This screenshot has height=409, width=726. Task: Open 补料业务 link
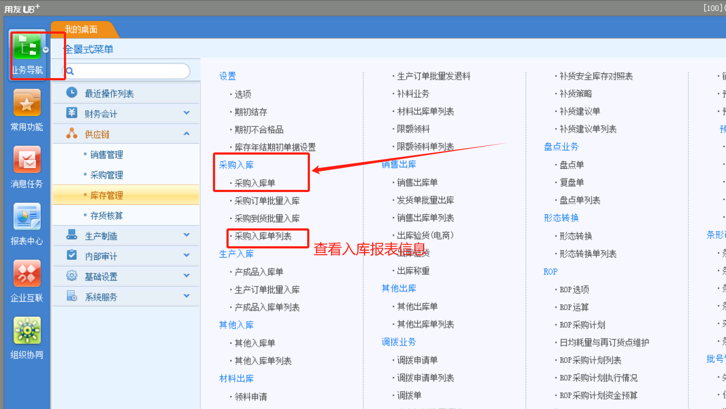413,94
